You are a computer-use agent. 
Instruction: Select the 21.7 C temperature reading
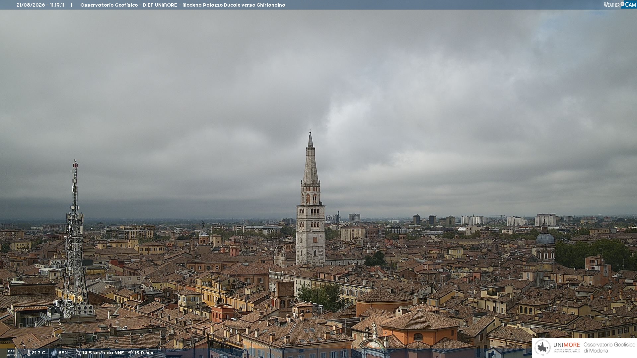[38, 353]
